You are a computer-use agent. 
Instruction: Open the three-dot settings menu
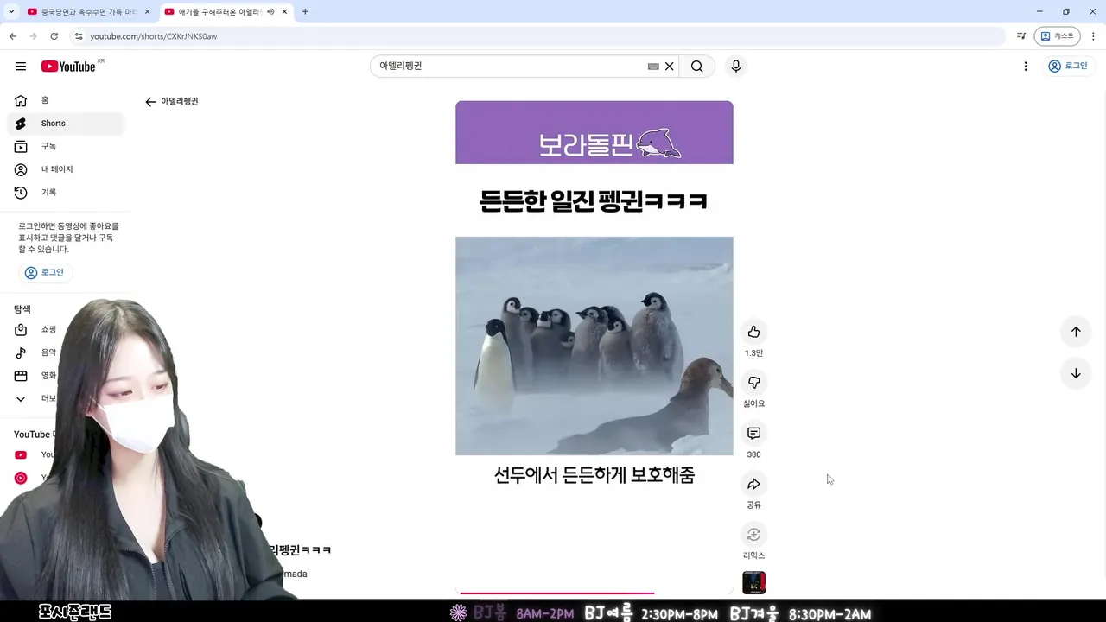[x=1026, y=67]
